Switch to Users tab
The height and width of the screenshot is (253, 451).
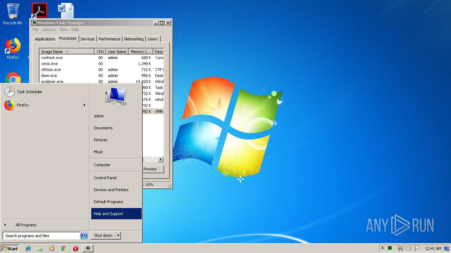tap(153, 39)
